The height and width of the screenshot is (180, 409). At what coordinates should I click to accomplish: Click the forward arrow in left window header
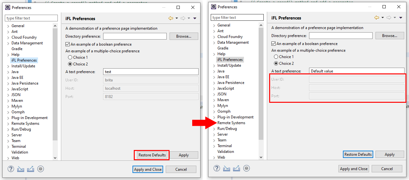coord(183,19)
